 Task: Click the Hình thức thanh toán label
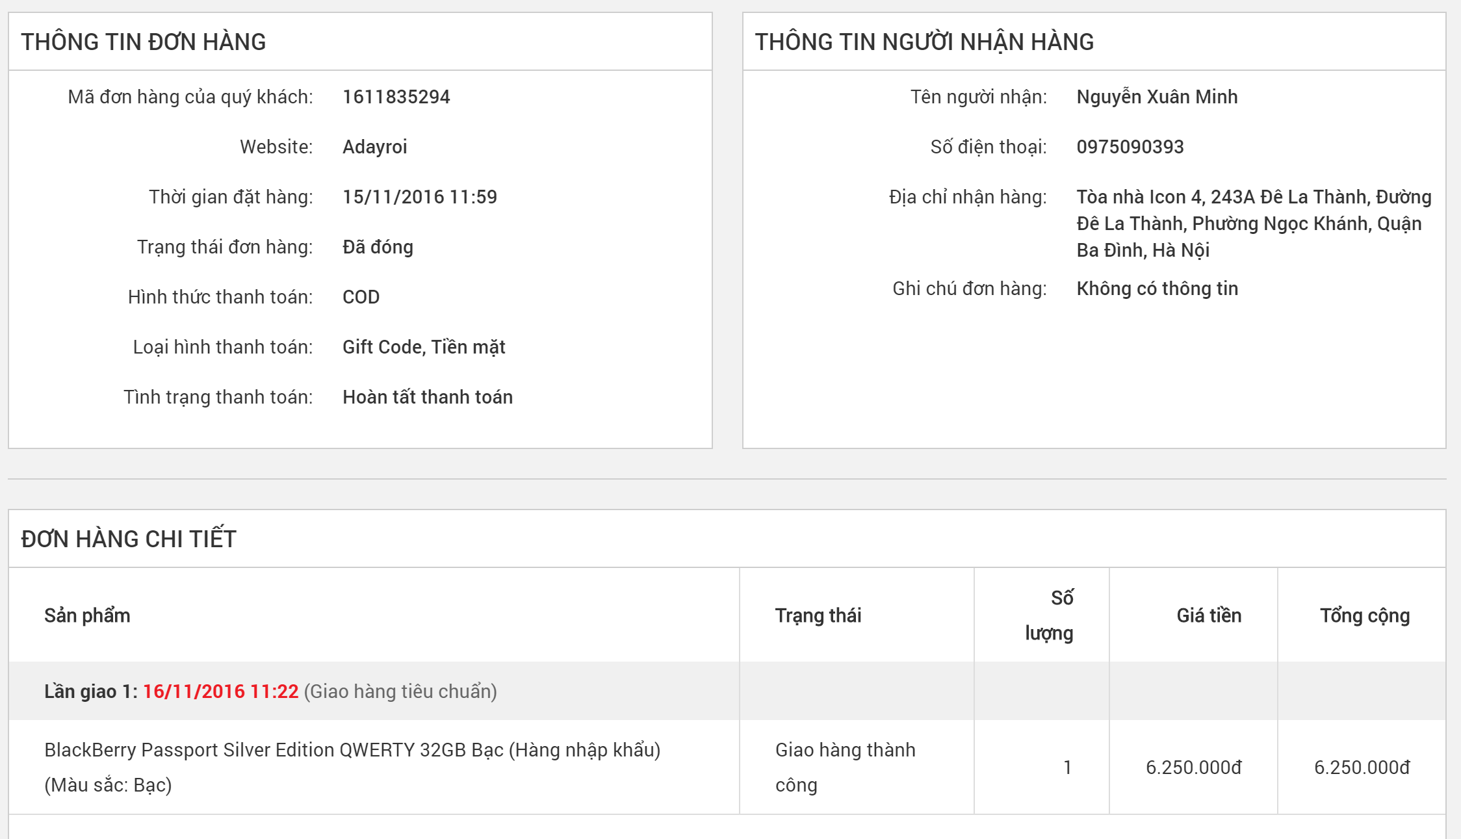[220, 297]
